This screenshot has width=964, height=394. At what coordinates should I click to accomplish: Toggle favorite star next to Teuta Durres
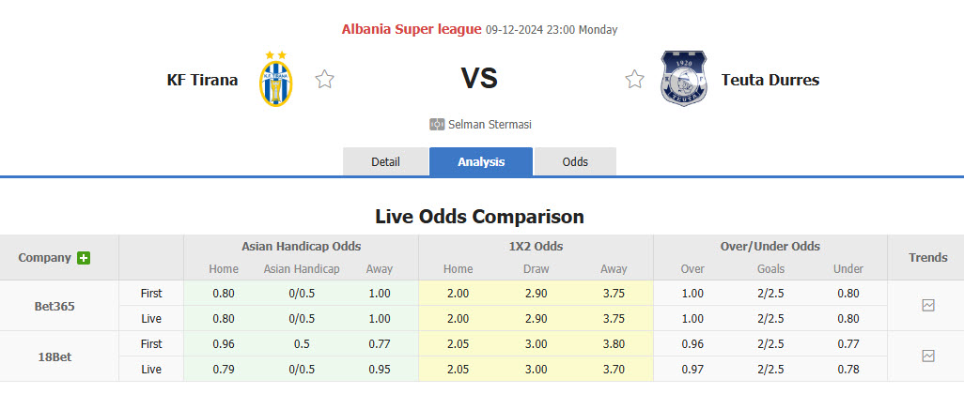point(634,80)
